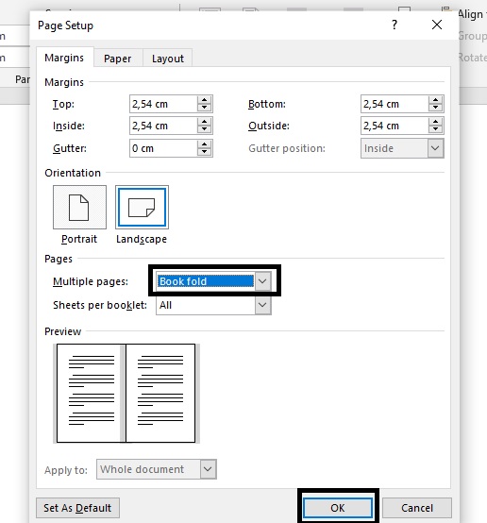Screen dimensions: 487x523
Task: Increase the Gutter value with up arrow
Action: pyautogui.click(x=204, y=144)
